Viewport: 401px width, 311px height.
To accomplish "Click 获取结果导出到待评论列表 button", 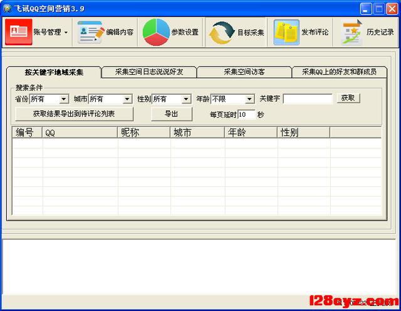I will pyautogui.click(x=74, y=114).
